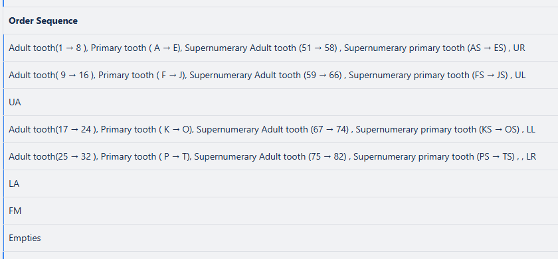The height and width of the screenshot is (259, 558).
Task: Click the Adult tooth(9 → 16) text
Action: coord(51,76)
